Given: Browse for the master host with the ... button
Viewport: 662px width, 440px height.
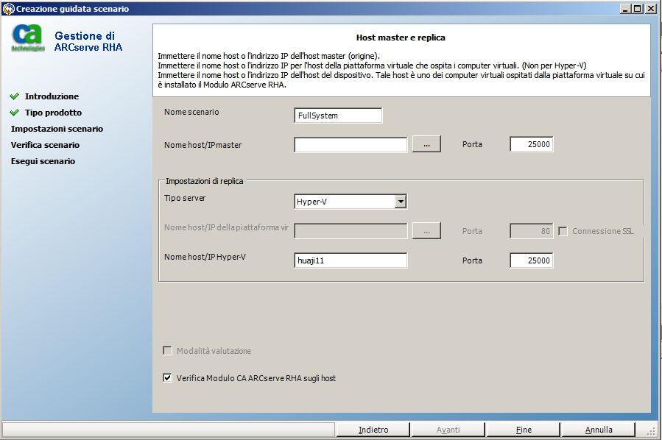Looking at the screenshot, I should (x=426, y=144).
